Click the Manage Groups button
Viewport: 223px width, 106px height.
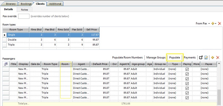coord(156,58)
